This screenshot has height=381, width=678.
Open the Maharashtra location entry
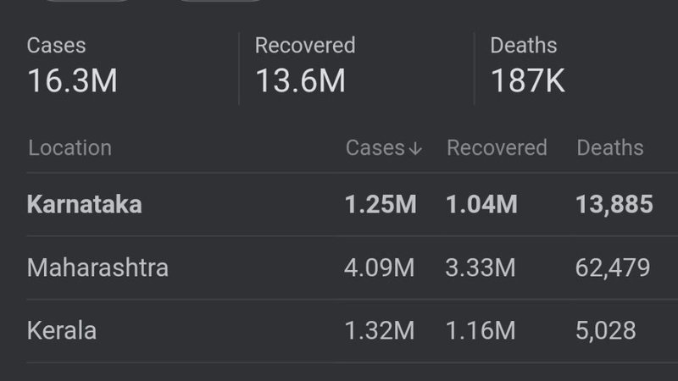click(x=97, y=268)
